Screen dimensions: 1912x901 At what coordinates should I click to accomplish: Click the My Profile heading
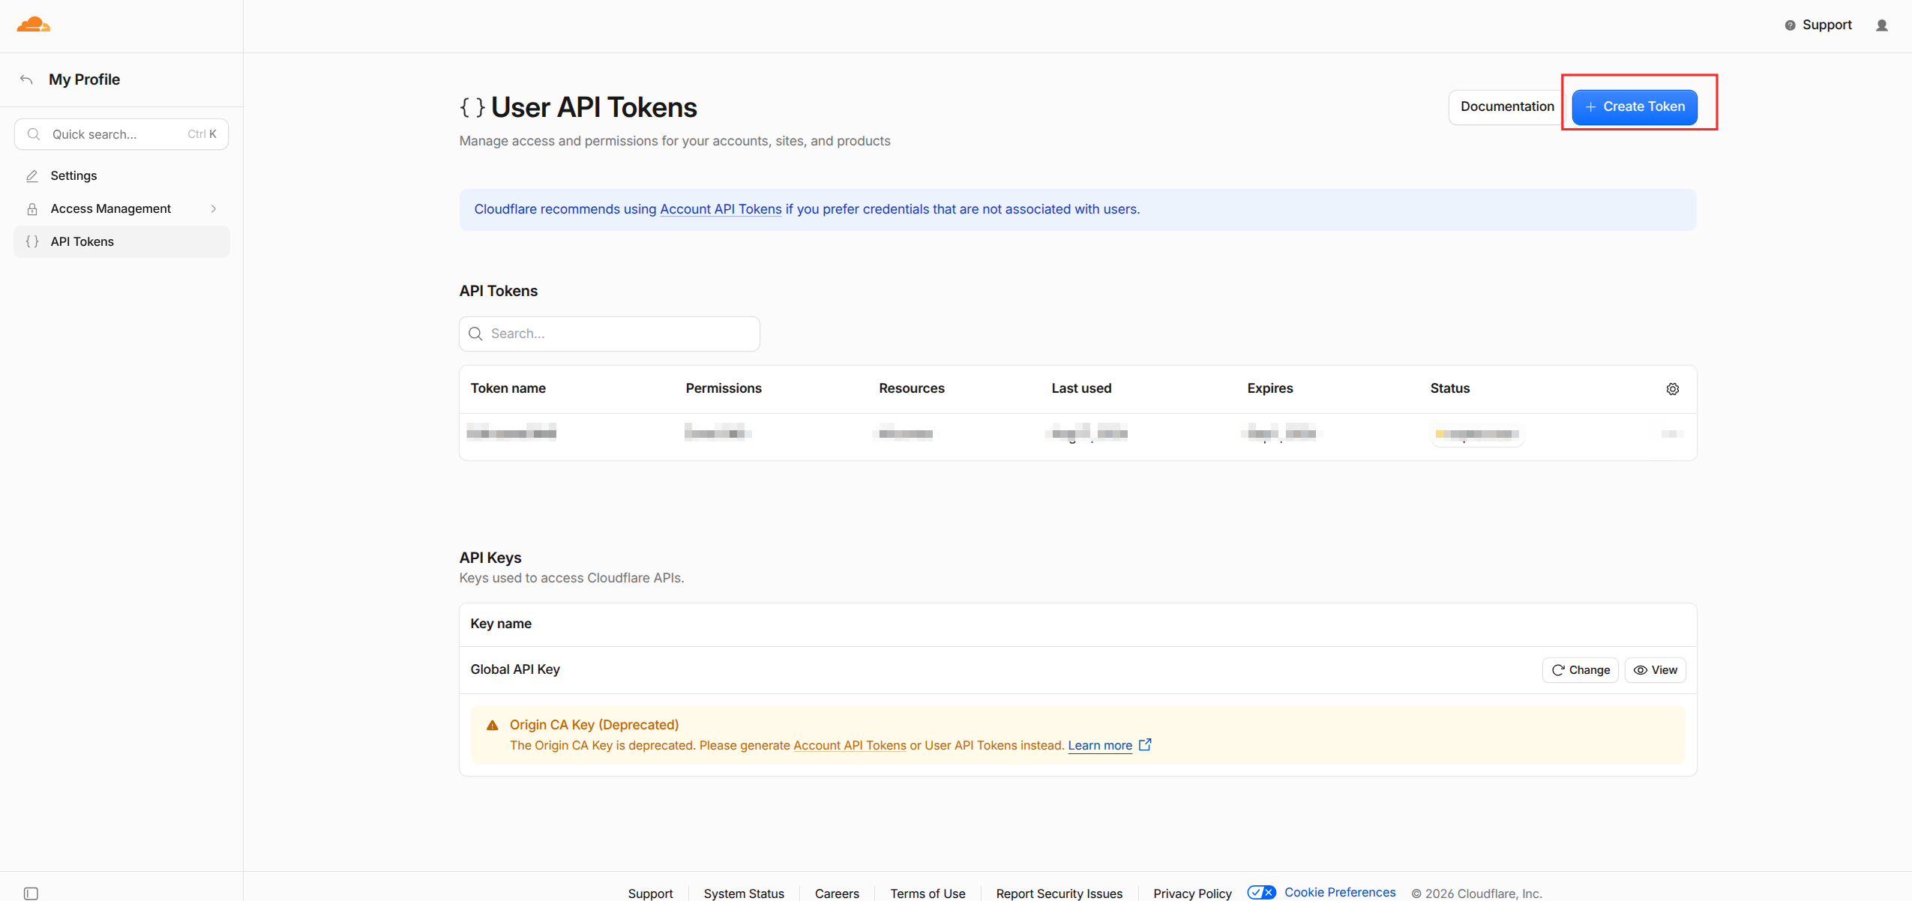[x=85, y=79]
